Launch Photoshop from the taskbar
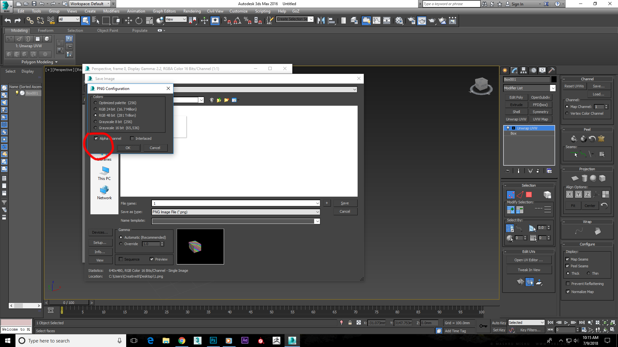This screenshot has width=618, height=347. coord(213,341)
